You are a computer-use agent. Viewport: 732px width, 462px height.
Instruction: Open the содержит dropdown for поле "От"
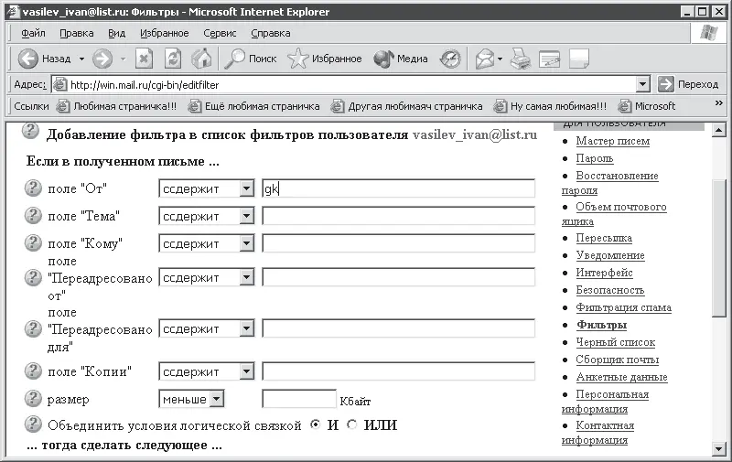[x=207, y=188]
